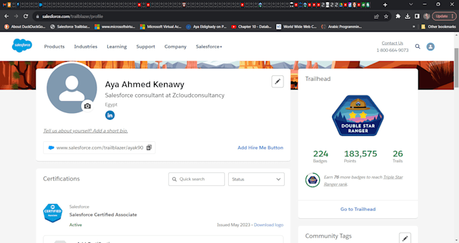Click the browser forward arrow

[16, 16]
